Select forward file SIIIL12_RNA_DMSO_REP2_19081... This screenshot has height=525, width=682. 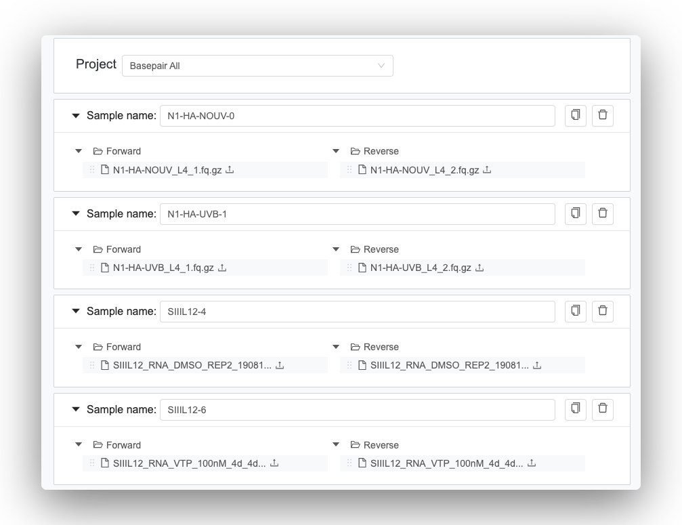[192, 365]
